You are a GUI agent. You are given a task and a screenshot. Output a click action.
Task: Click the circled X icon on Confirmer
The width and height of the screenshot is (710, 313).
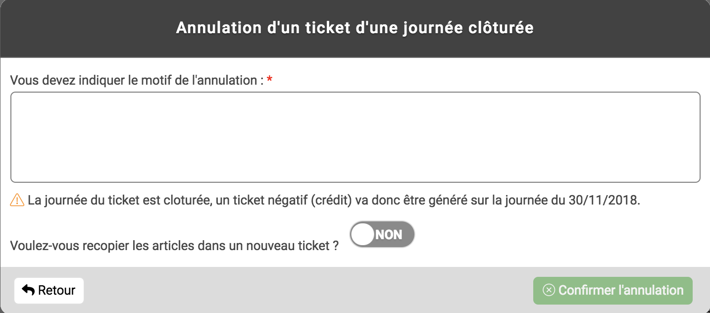[549, 290]
